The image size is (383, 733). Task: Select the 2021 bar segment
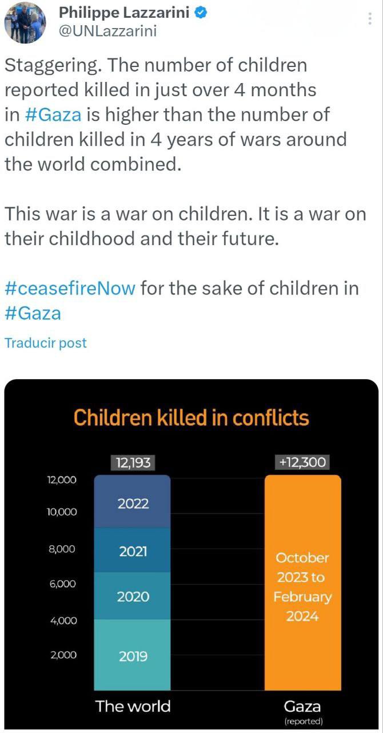tap(133, 551)
